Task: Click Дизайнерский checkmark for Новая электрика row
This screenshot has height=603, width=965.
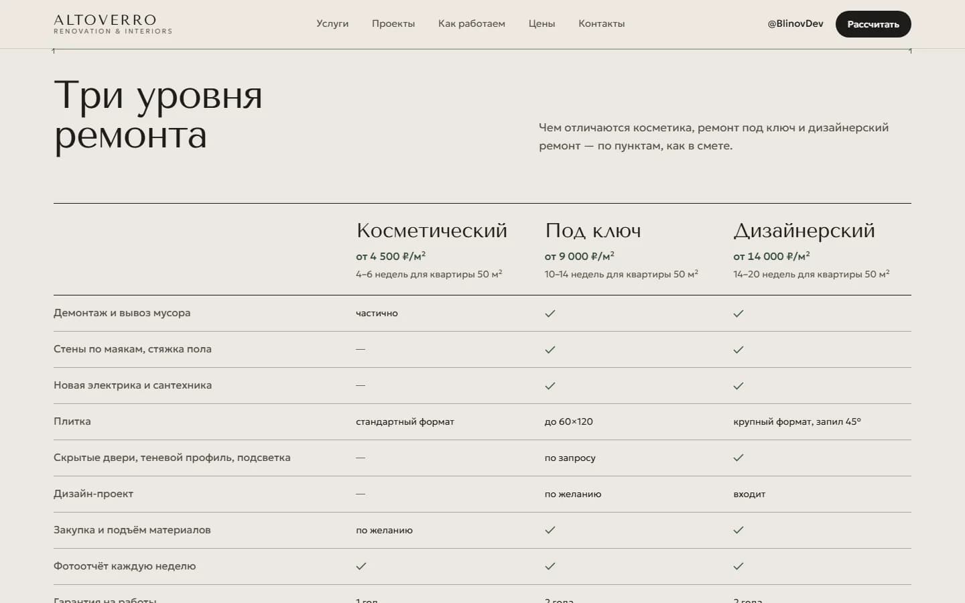Action: tap(738, 386)
